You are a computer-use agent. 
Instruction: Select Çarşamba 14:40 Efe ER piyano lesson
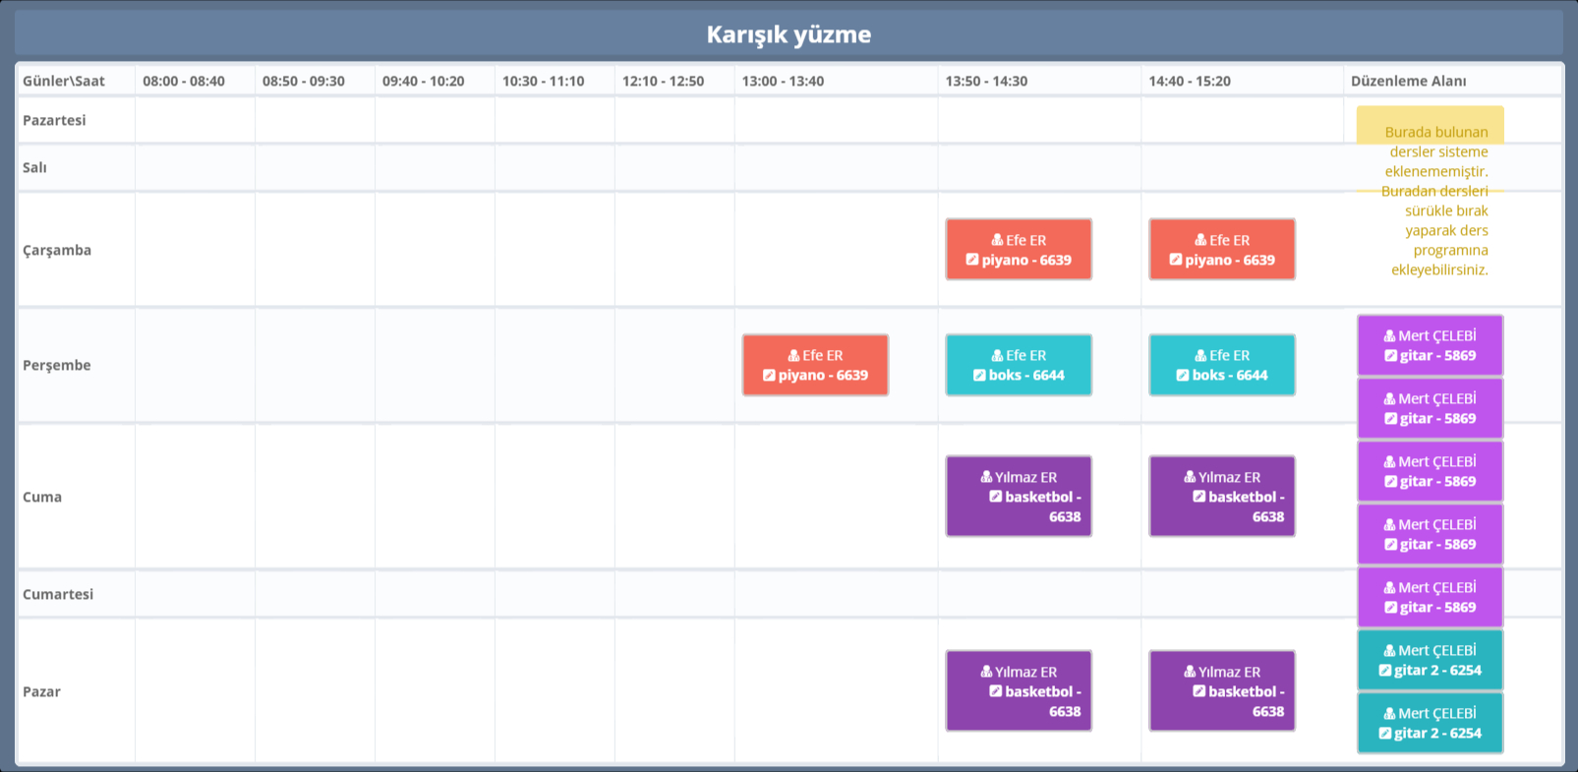pos(1221,250)
